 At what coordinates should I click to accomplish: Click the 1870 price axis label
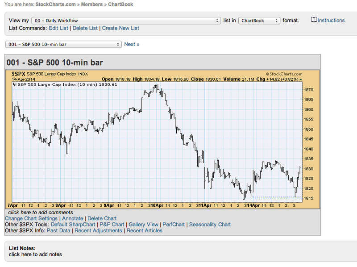[308, 90]
